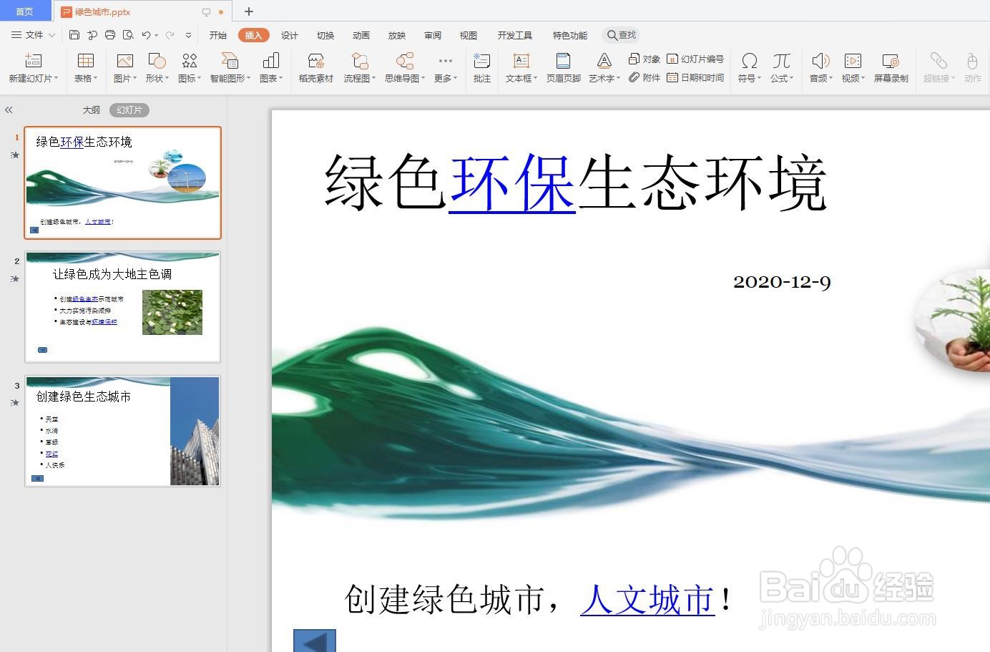990x652 pixels.
Task: Click the 思维导图 mind map icon
Action: point(405,60)
